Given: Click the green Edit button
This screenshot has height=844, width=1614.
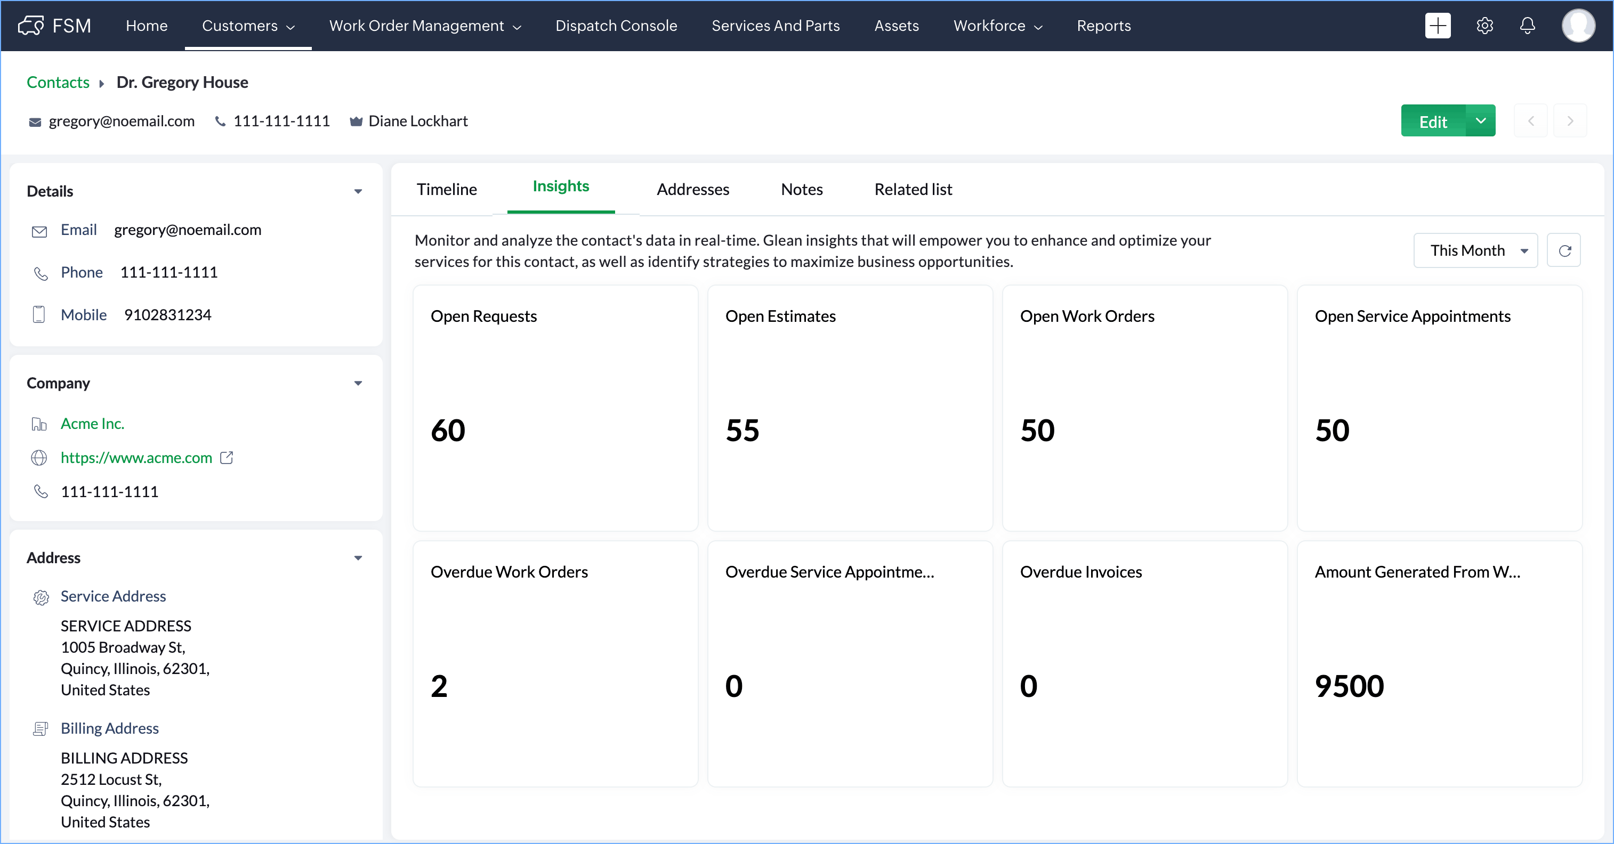Looking at the screenshot, I should coord(1432,121).
